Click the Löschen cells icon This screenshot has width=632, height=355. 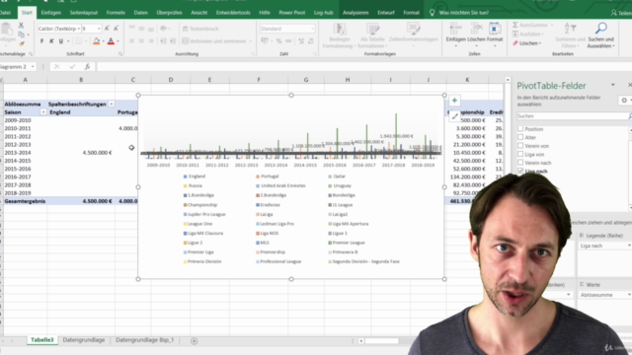(476, 30)
